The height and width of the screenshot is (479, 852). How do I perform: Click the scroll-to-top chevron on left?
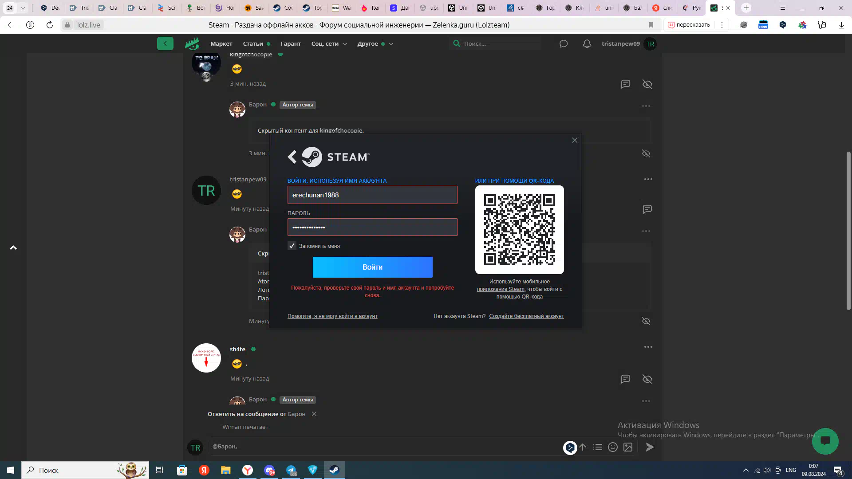[13, 248]
